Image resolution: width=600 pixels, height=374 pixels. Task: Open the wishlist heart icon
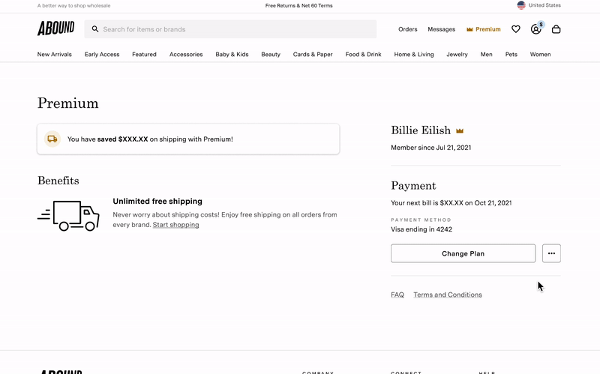(x=516, y=29)
